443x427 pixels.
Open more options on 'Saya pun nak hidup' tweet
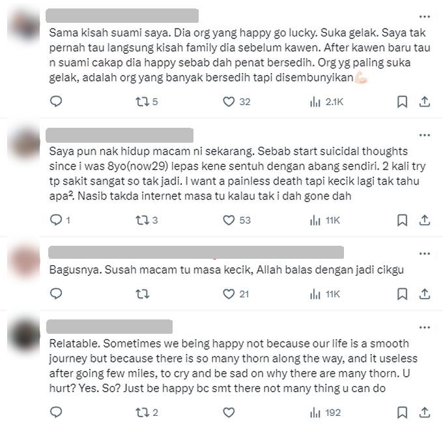[425, 135]
